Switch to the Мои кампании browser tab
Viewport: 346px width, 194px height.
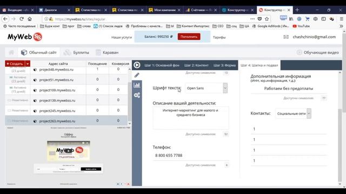(164, 10)
